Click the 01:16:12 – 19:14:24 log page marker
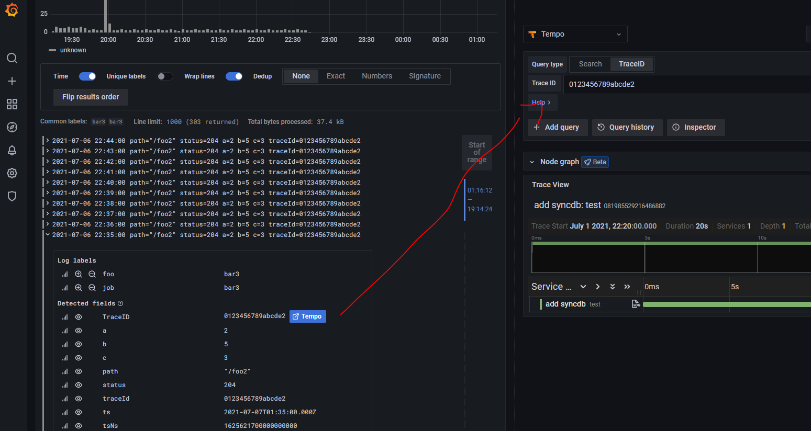Screen dimensions: 811x431 pyautogui.click(x=480, y=200)
